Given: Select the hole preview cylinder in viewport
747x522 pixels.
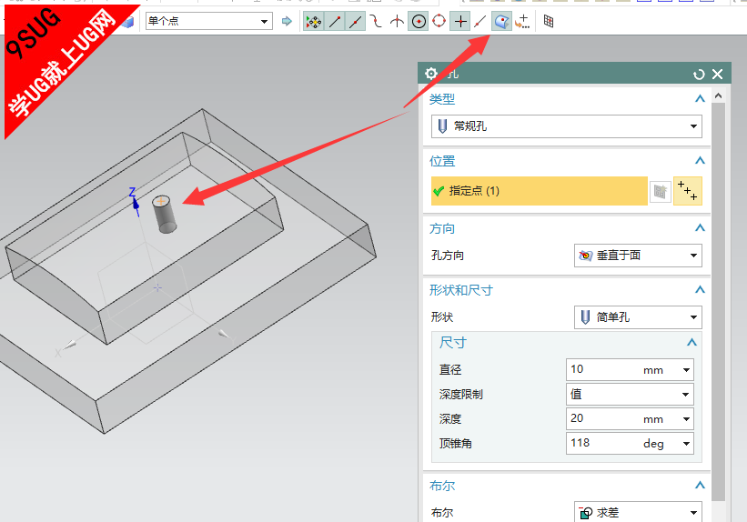Looking at the screenshot, I should [165, 215].
